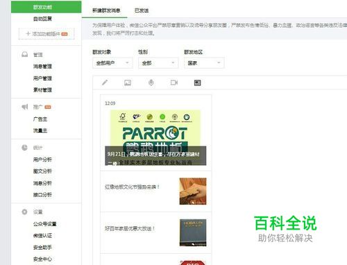Click the thumbnail of 好百年家居 article
This screenshot has height=265, width=347.
click(193, 232)
